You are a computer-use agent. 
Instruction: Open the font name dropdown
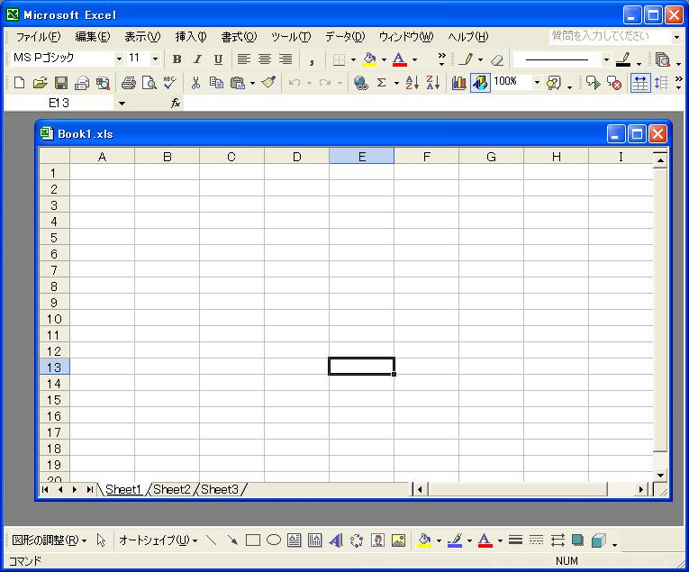point(119,59)
